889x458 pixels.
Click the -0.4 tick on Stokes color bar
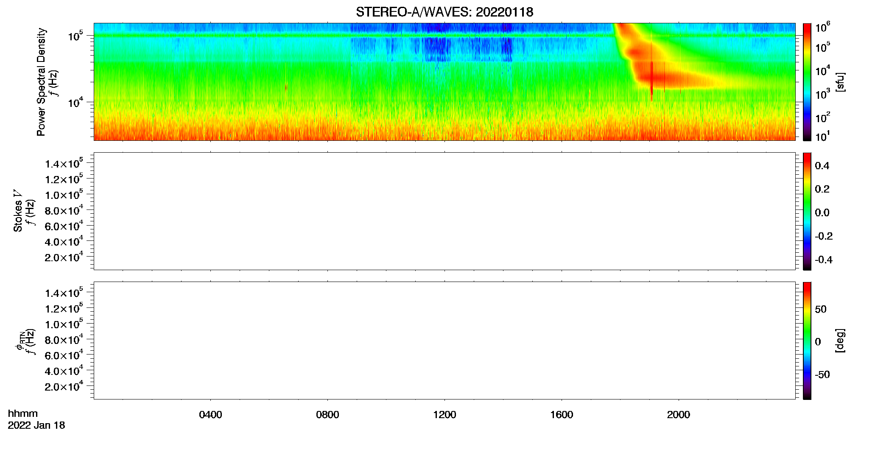(824, 260)
